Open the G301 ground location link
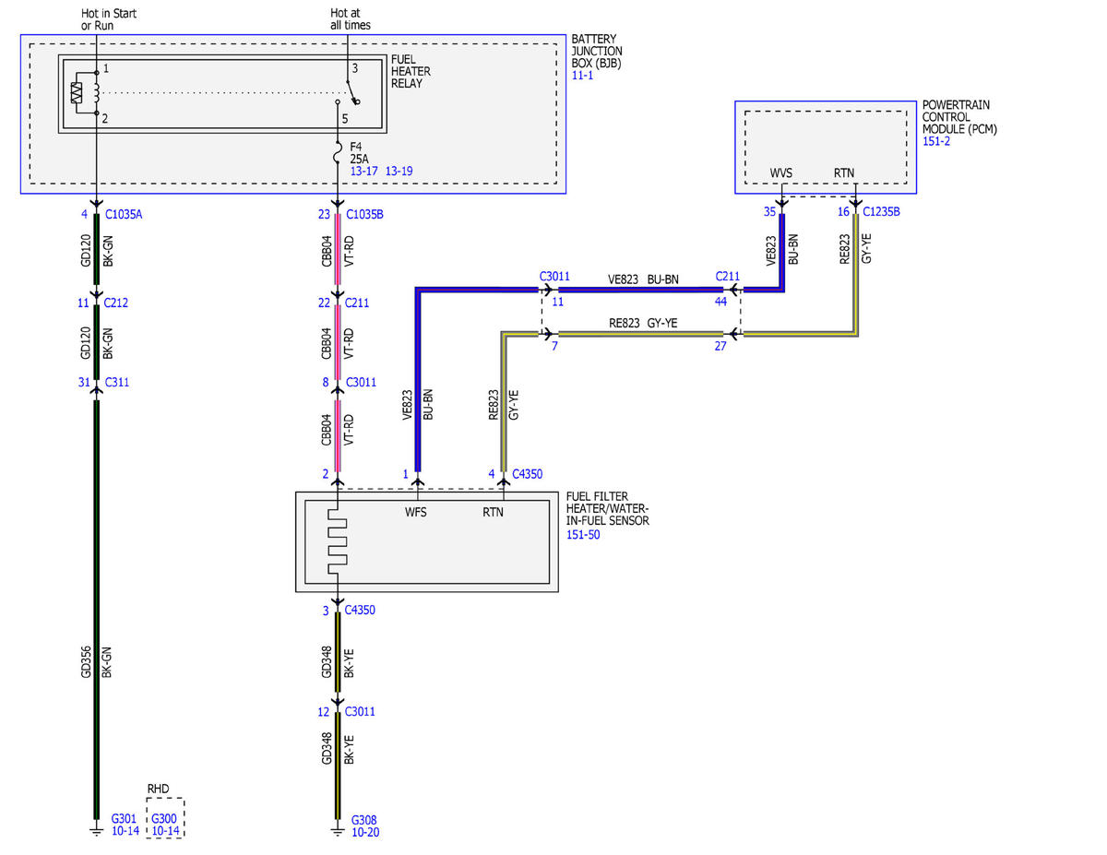Image resolution: width=1107 pixels, height=855 pixels. click(125, 818)
